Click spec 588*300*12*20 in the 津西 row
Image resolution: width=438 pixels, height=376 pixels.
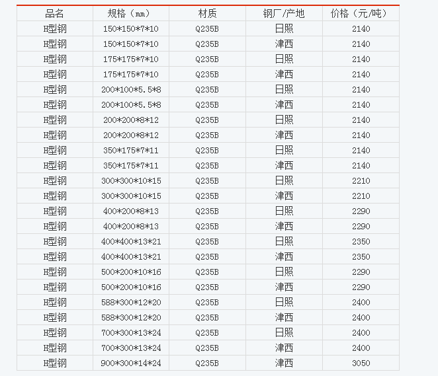(131, 317)
